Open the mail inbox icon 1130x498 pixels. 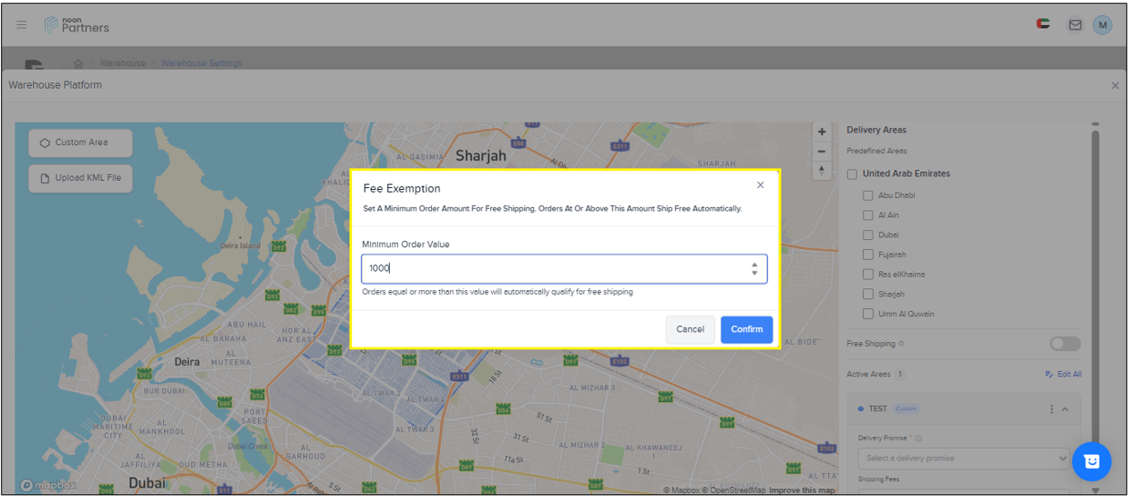1074,25
